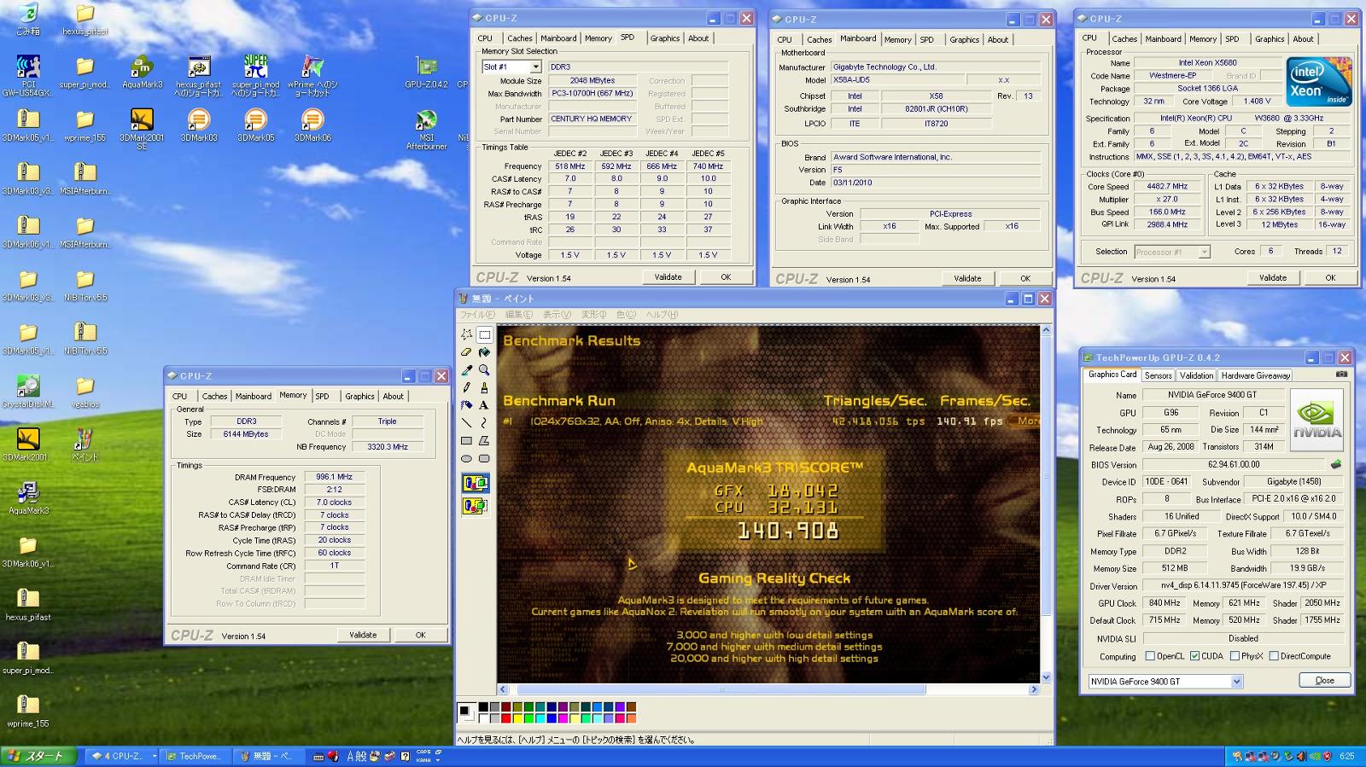Toggle the PhysX checkbox in GPU-Z
Viewport: 1366px width, 767px height.
[x=1235, y=656]
